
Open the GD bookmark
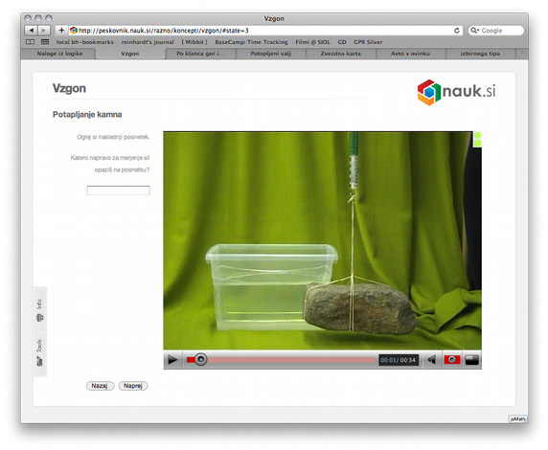342,42
